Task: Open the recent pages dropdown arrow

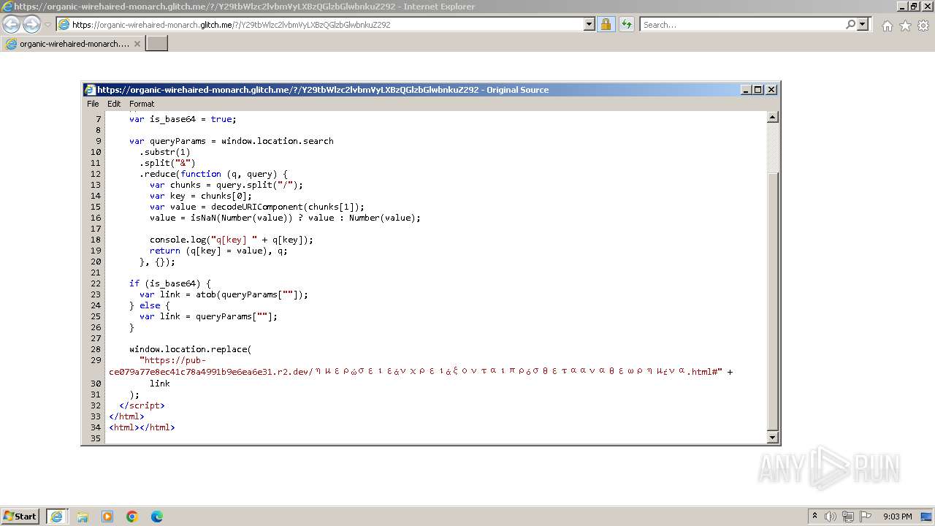Action: coord(47,25)
